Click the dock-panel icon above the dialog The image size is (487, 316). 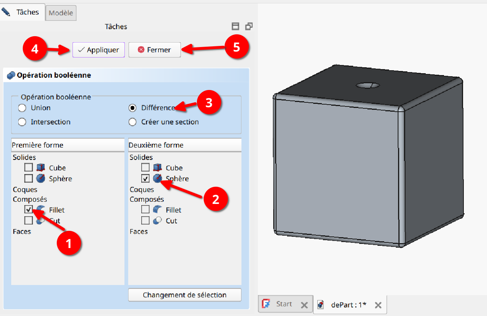pos(249,26)
